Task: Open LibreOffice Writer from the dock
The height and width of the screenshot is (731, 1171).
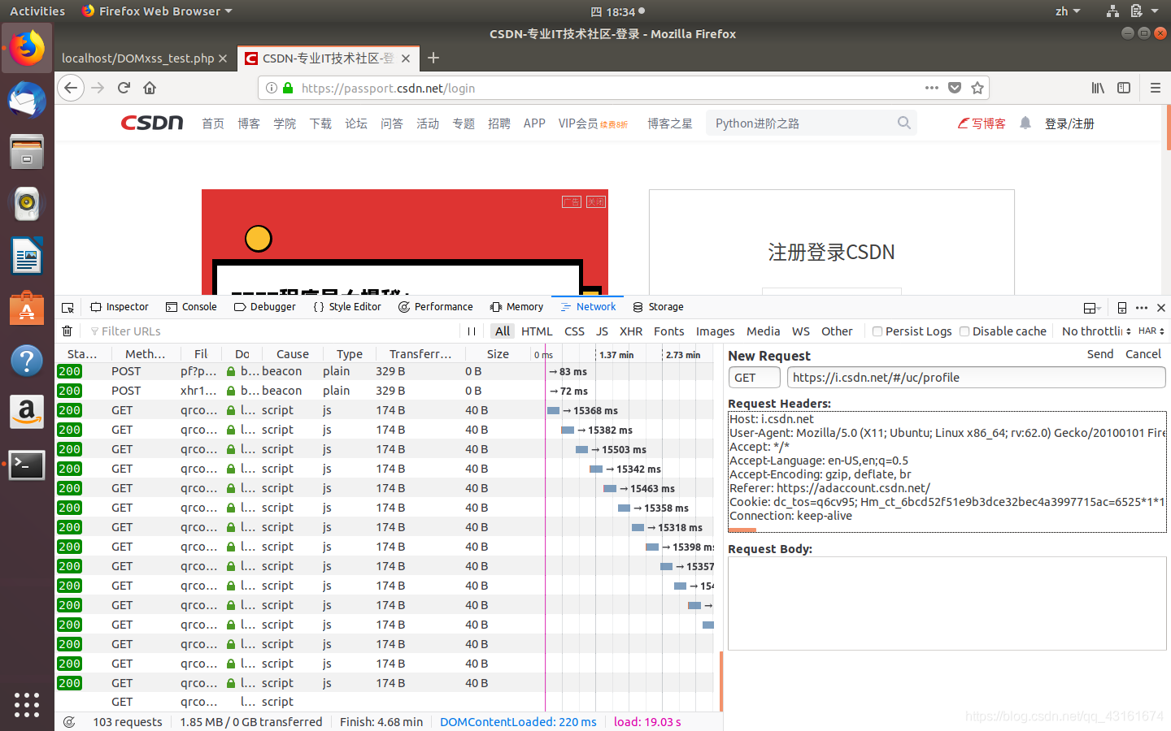Action: (27, 256)
